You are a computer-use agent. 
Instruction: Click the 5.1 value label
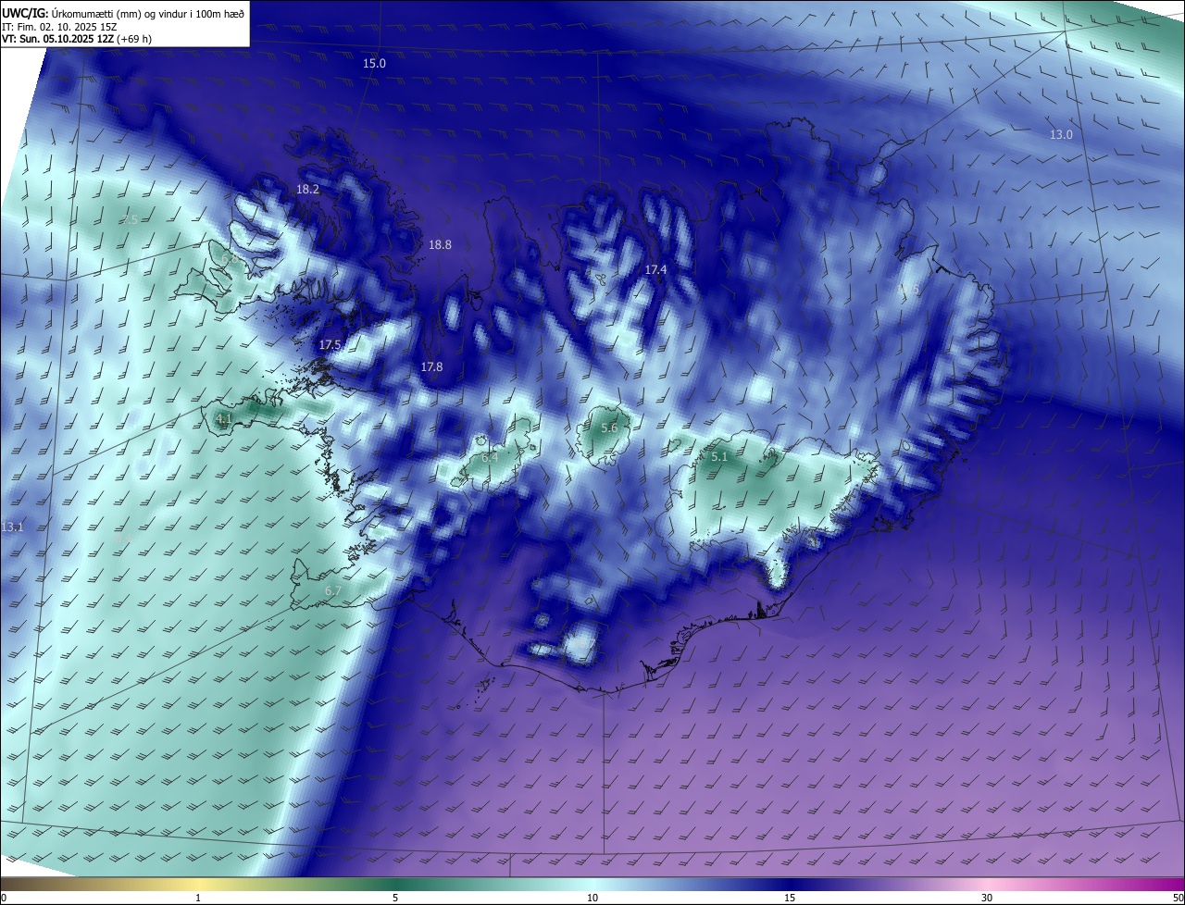[719, 457]
